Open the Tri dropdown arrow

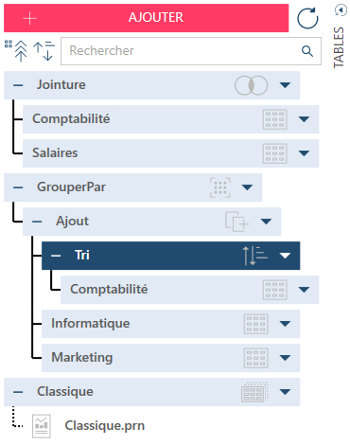285,256
